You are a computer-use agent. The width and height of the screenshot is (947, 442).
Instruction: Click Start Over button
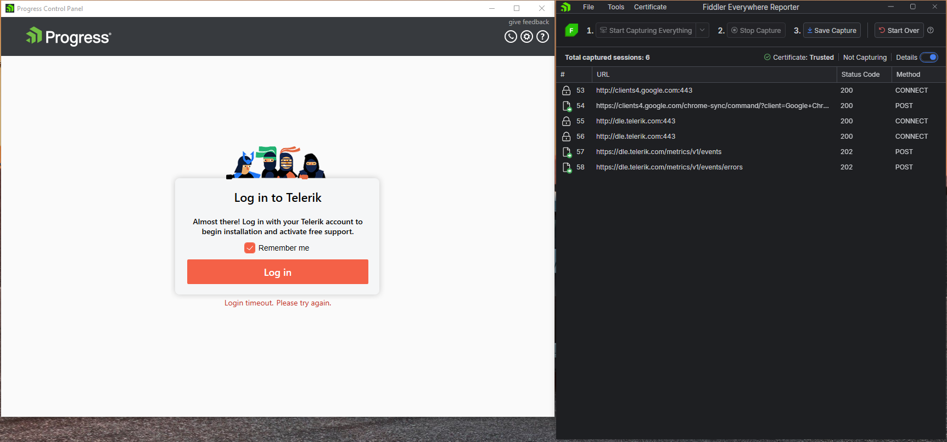(x=899, y=30)
